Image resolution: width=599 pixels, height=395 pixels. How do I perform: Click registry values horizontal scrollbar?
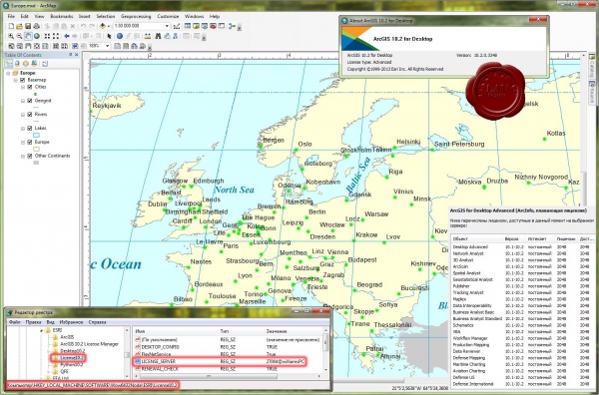(x=209, y=376)
